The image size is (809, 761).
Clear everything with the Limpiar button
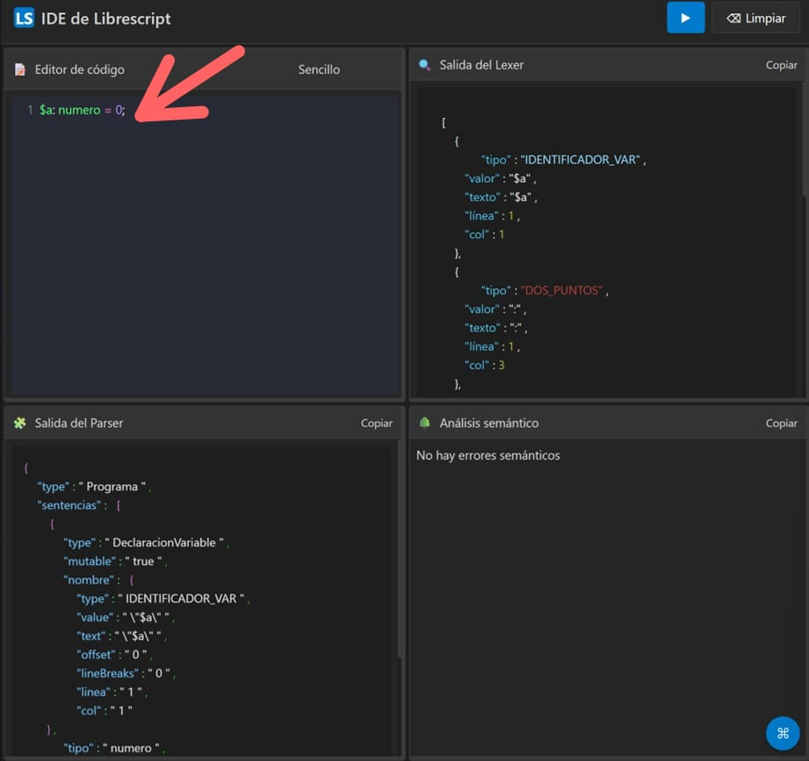(756, 18)
